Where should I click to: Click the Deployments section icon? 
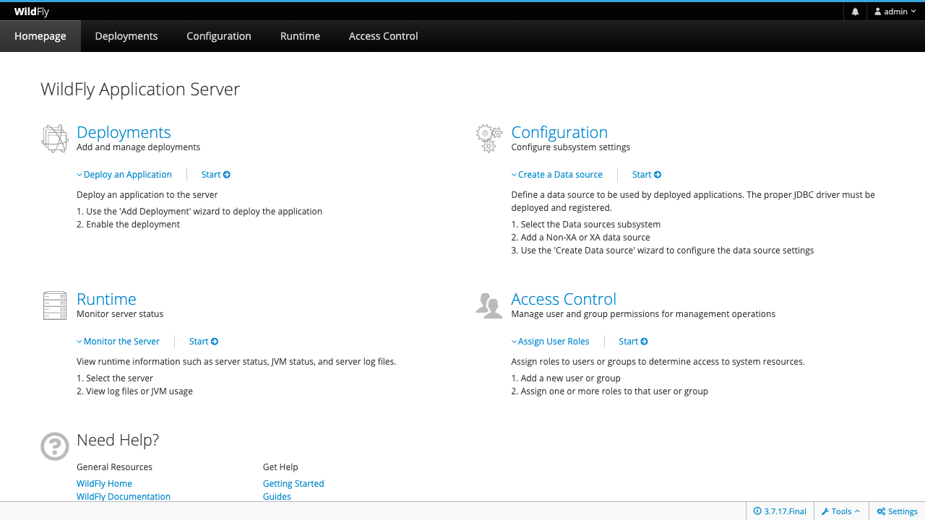[55, 139]
